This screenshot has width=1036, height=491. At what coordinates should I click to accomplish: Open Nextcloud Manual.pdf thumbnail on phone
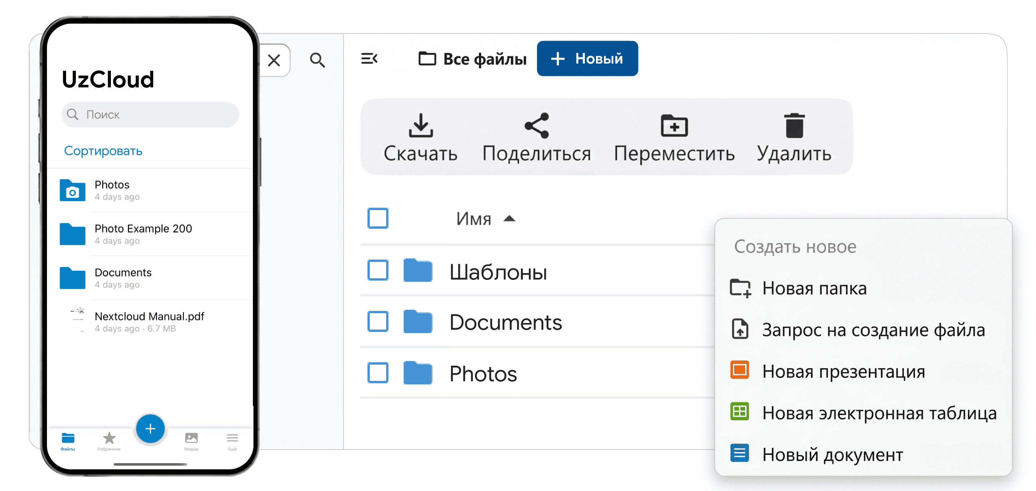78,320
